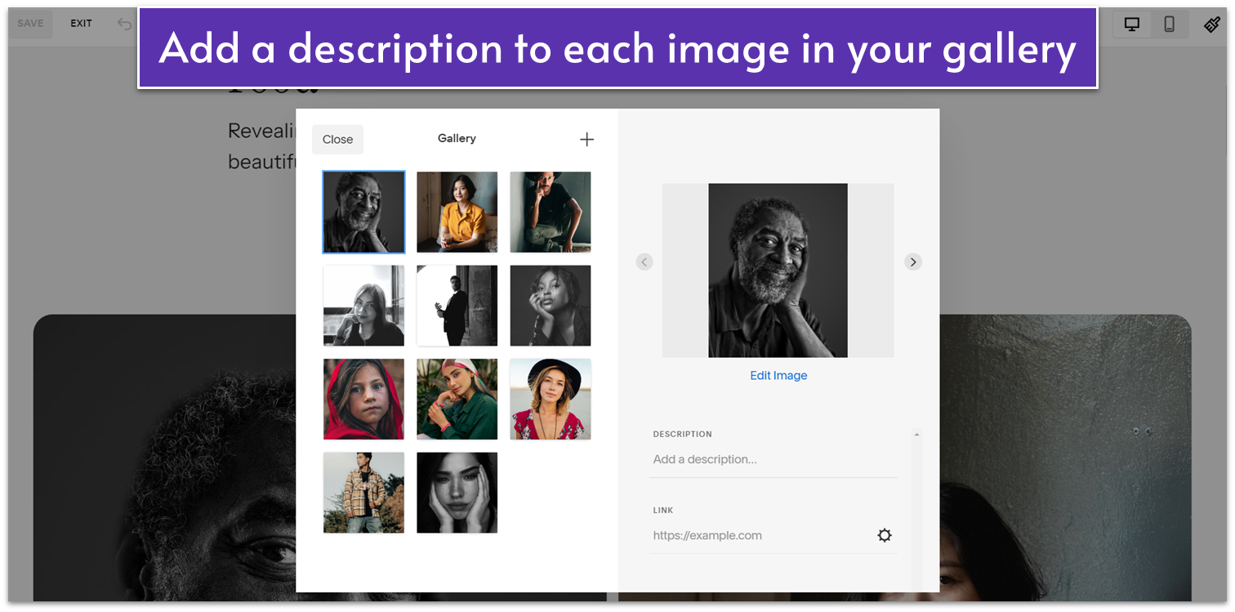Screen dimensions: 1235x612
Task: Click the Add a description field
Action: (773, 460)
